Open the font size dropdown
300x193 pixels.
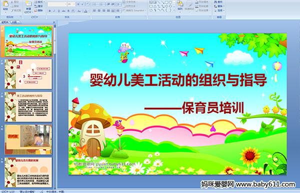click(74, 4)
